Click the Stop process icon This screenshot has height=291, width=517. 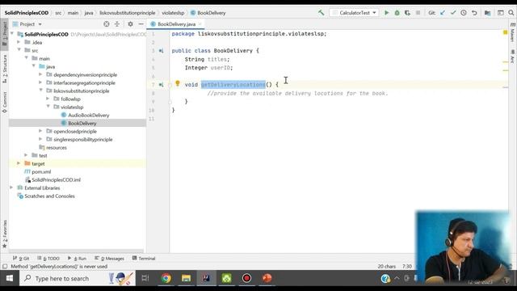(418, 13)
